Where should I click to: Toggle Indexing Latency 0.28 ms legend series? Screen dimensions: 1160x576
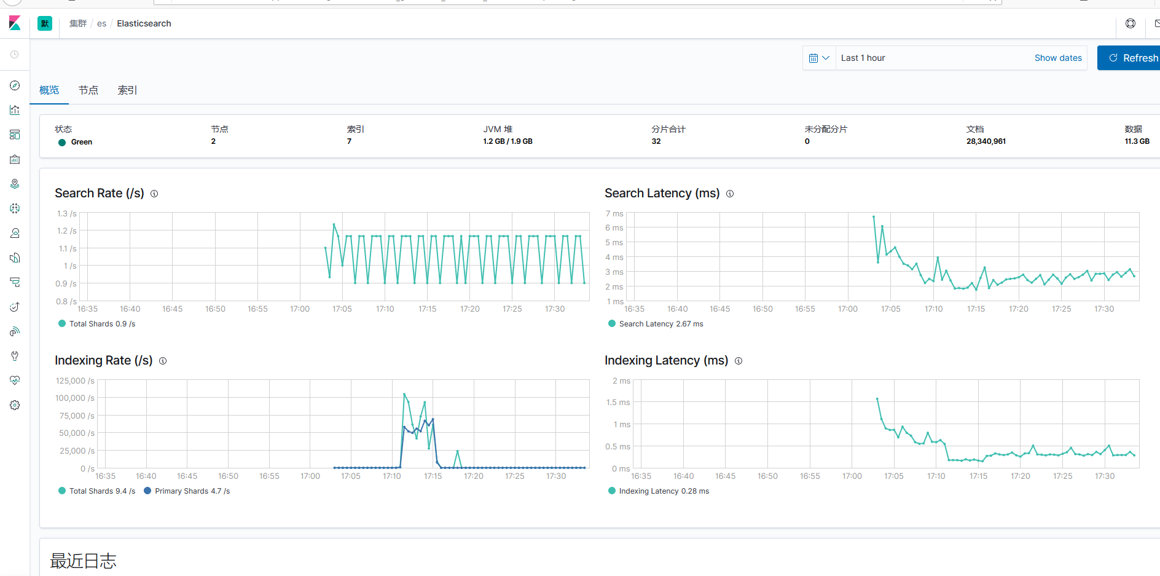659,491
